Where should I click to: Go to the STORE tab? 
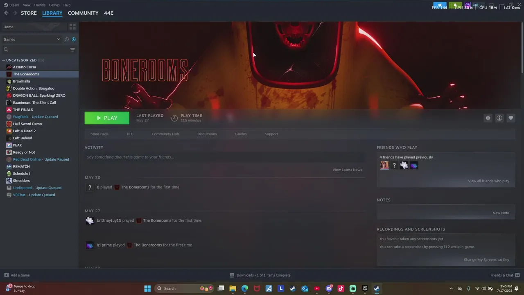tap(29, 13)
